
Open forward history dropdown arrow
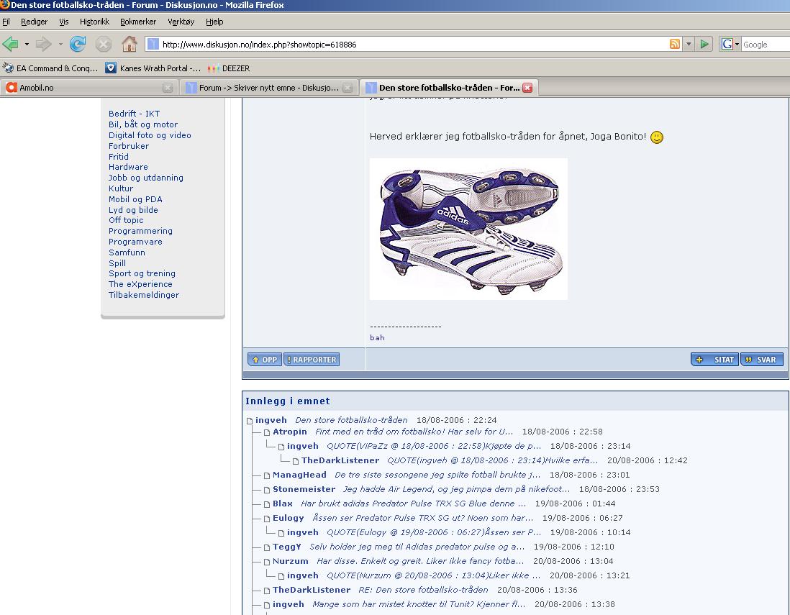60,45
